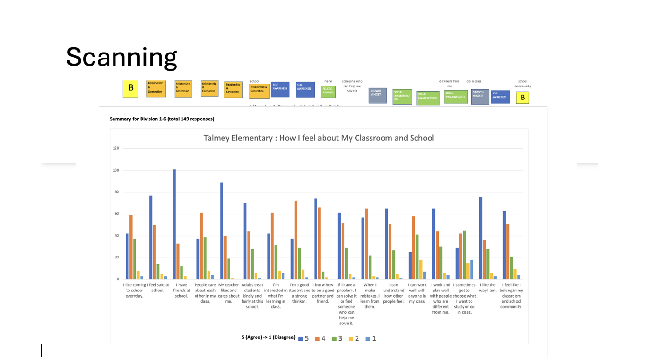Click "I work and play well with people who are different" label
This screenshot has width=648, height=357.
point(440,298)
